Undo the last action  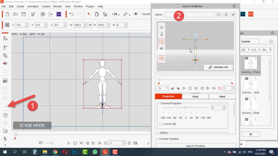[x=71, y=14]
